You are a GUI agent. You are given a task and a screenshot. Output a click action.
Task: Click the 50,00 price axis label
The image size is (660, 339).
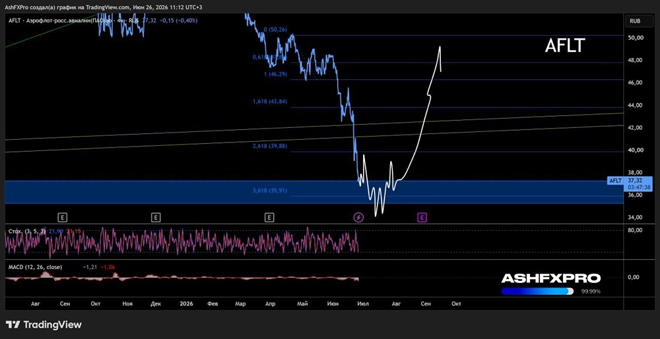(635, 38)
